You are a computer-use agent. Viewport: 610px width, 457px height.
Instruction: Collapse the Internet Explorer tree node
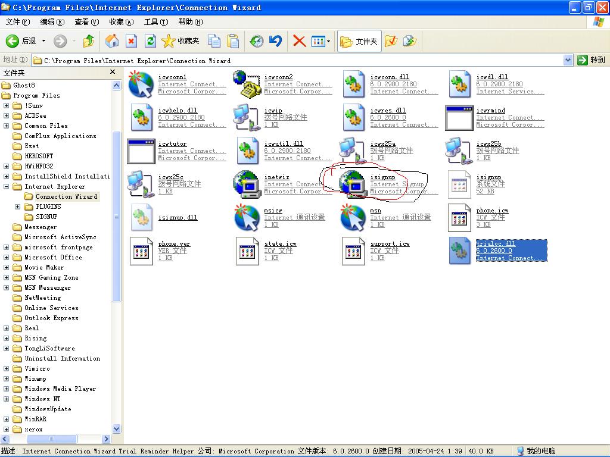point(6,186)
